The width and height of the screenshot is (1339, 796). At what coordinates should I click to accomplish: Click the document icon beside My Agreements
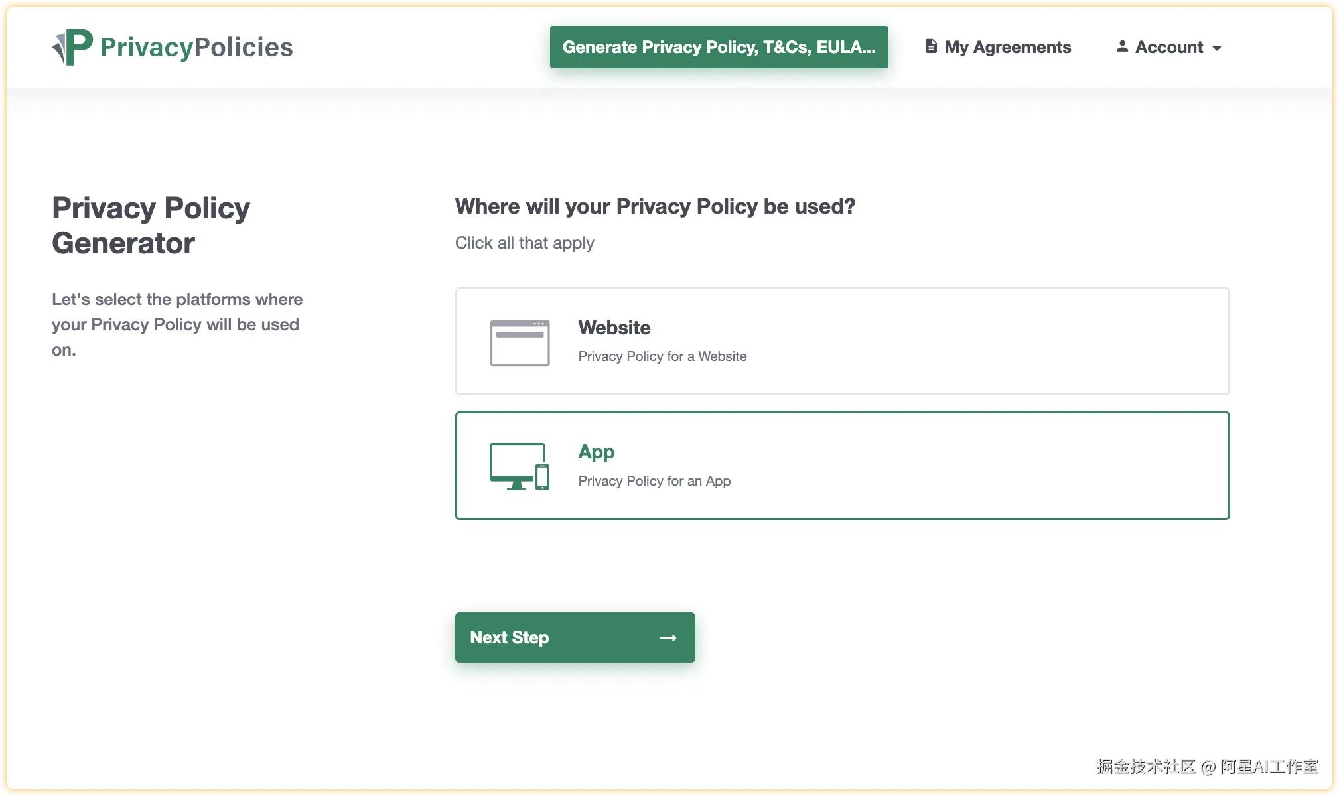tap(931, 46)
